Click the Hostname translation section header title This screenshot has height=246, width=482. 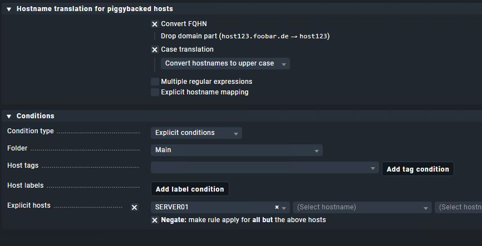(x=95, y=9)
